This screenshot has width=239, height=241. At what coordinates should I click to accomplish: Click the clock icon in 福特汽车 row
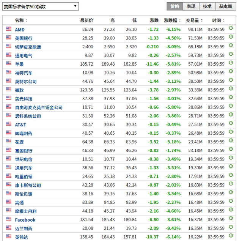(x=231, y=71)
